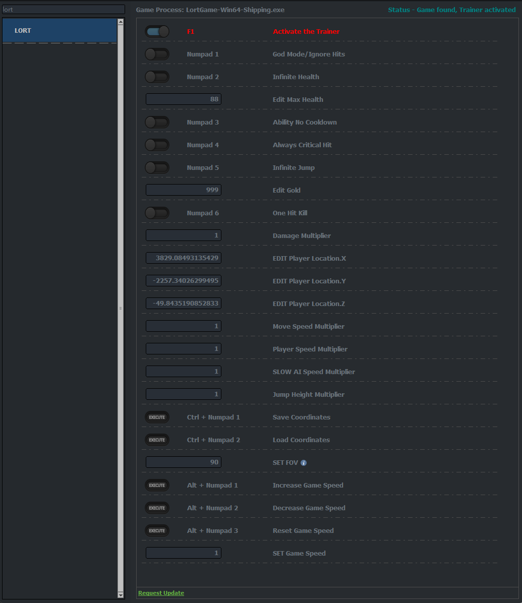Click the Damage Multiplier input field

tap(184, 235)
